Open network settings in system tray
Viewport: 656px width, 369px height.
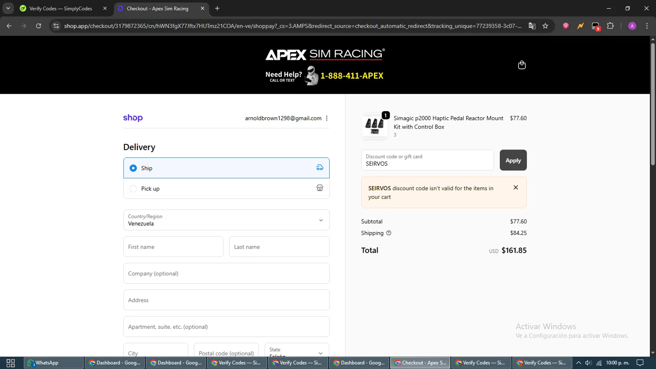tap(599, 363)
